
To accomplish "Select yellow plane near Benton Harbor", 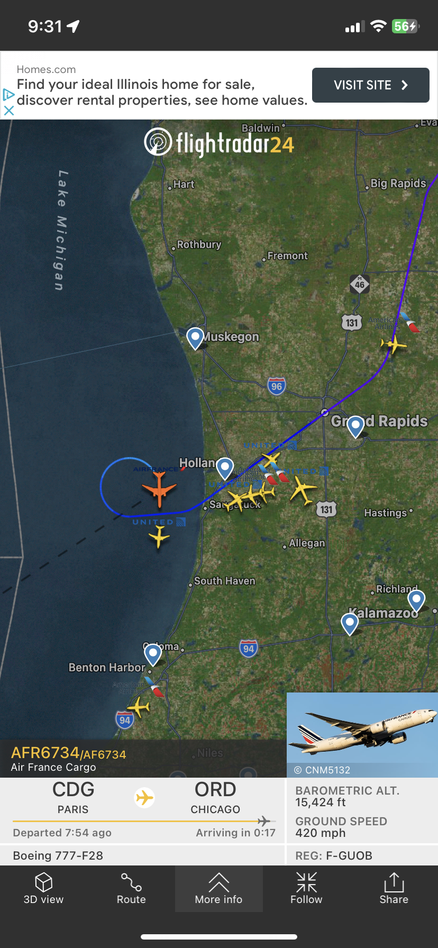I will click(x=139, y=707).
